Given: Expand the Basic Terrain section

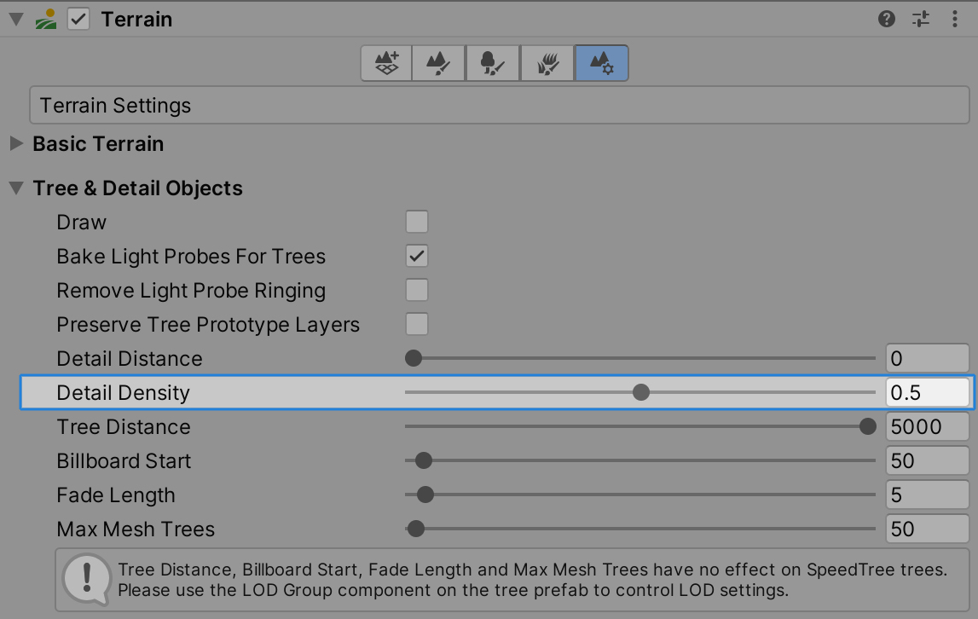Looking at the screenshot, I should pos(15,143).
